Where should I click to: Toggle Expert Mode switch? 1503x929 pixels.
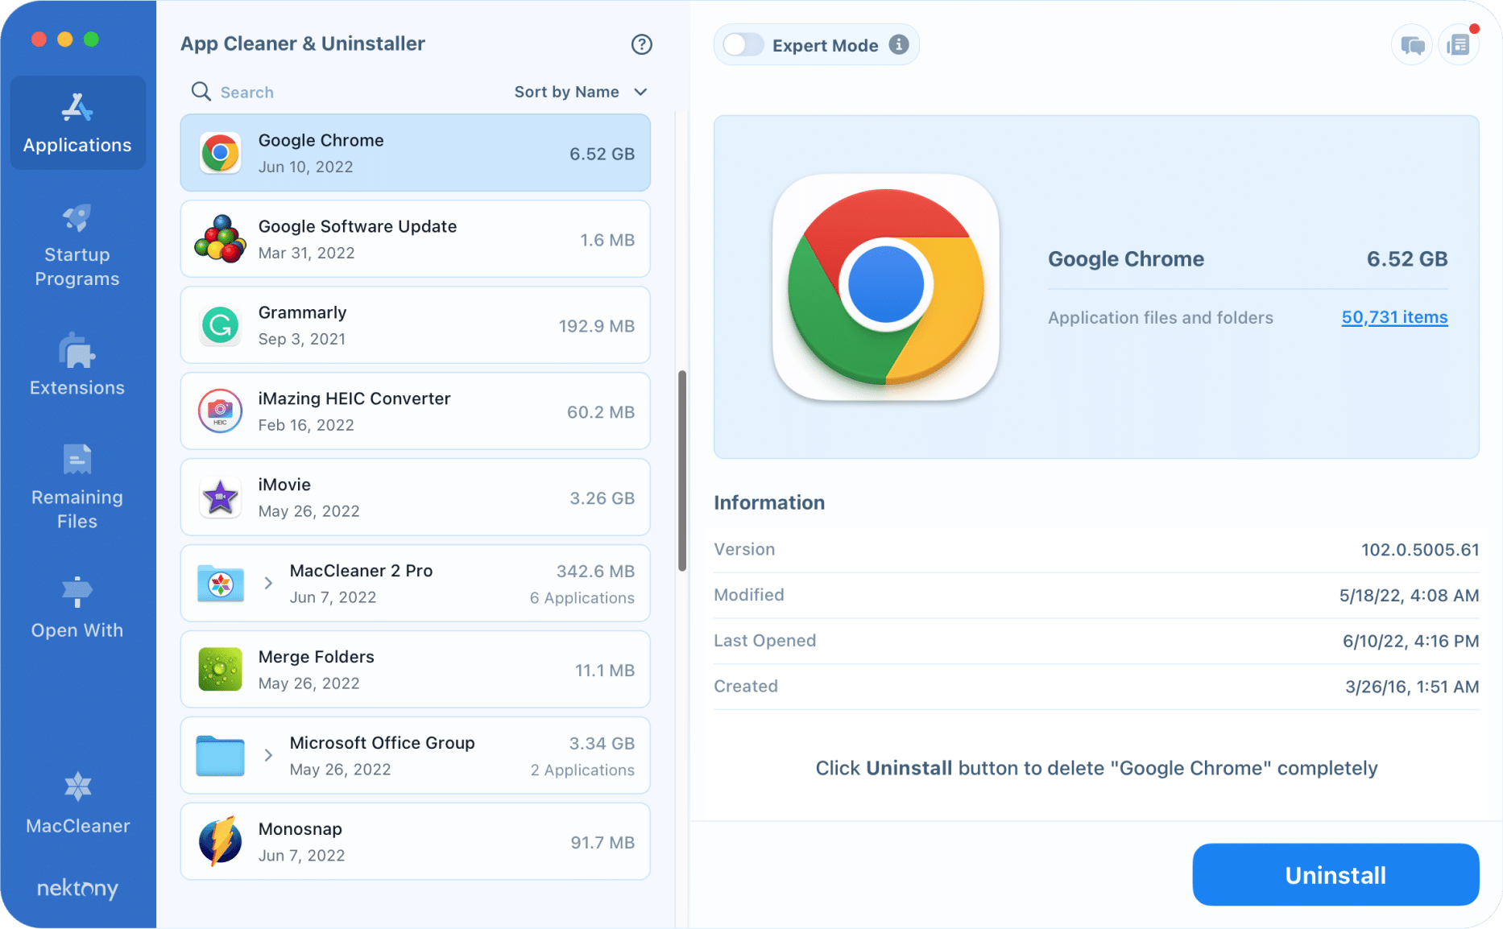pyautogui.click(x=743, y=45)
